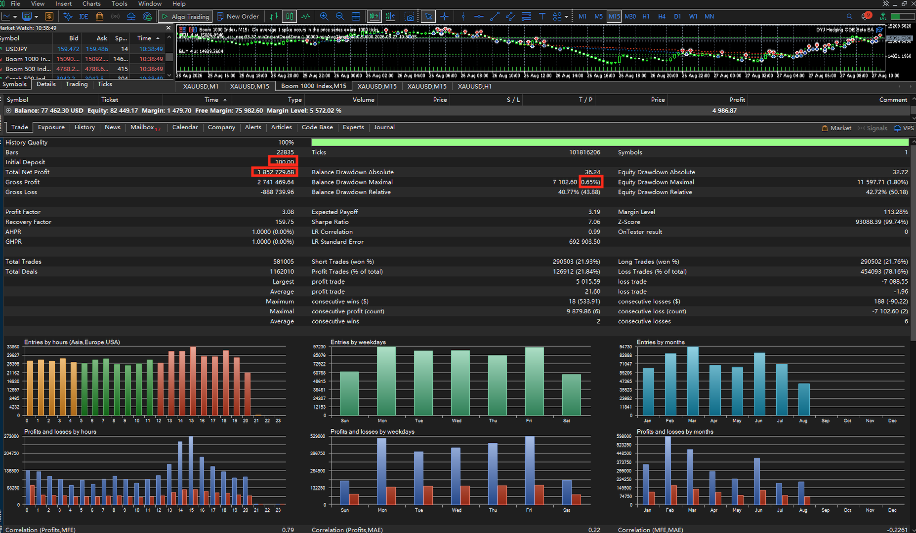The image size is (916, 533).
Task: Click the globe with plus icon
Action: pos(147,16)
